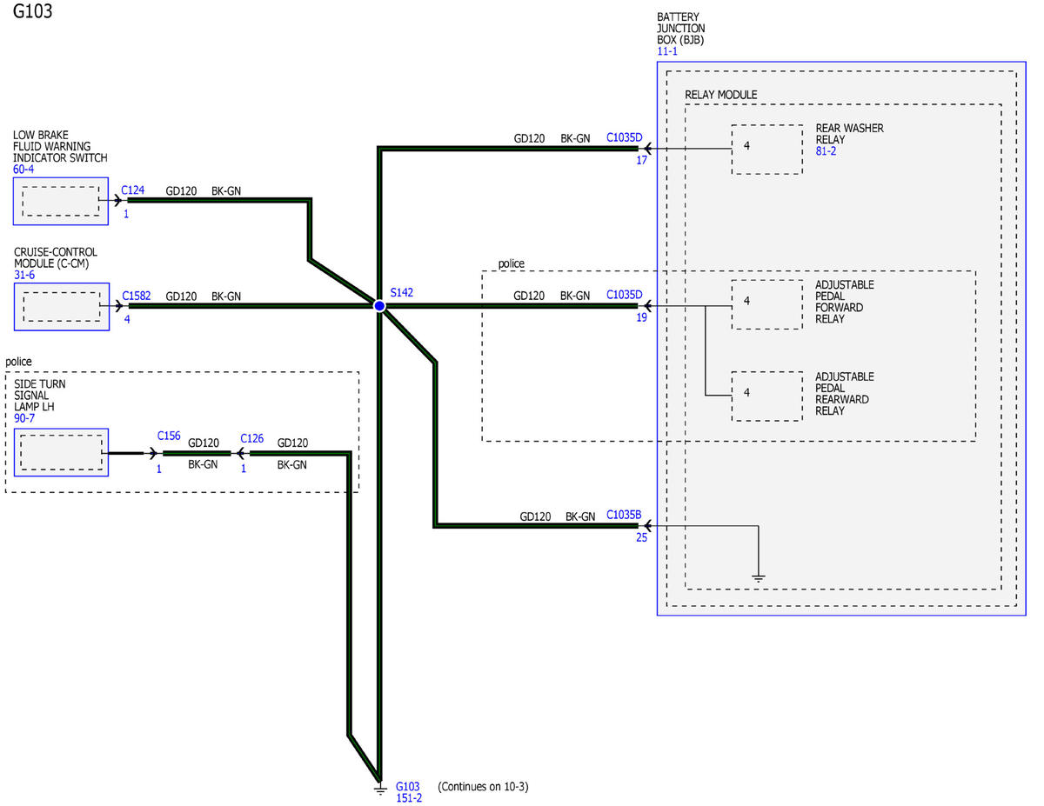Image resolution: width=1044 pixels, height=806 pixels.
Task: Click the S142 splice junction dot
Action: [x=379, y=306]
